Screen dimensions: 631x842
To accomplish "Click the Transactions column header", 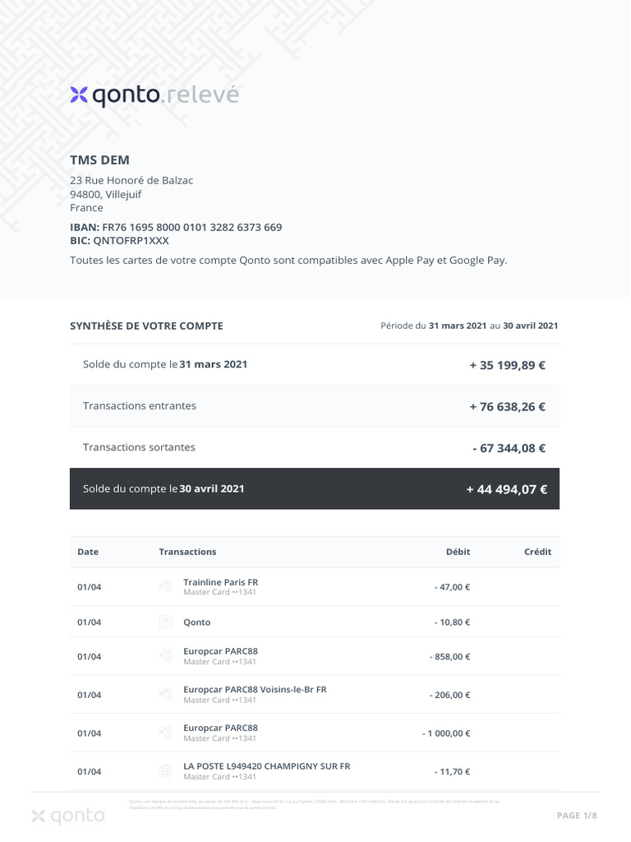I will (187, 552).
